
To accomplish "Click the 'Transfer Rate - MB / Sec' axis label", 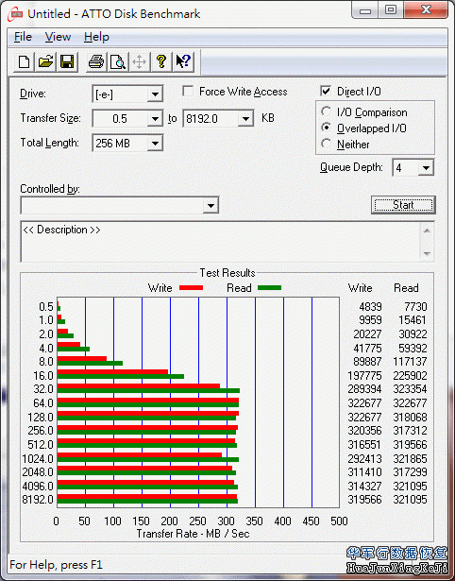I will click(193, 534).
